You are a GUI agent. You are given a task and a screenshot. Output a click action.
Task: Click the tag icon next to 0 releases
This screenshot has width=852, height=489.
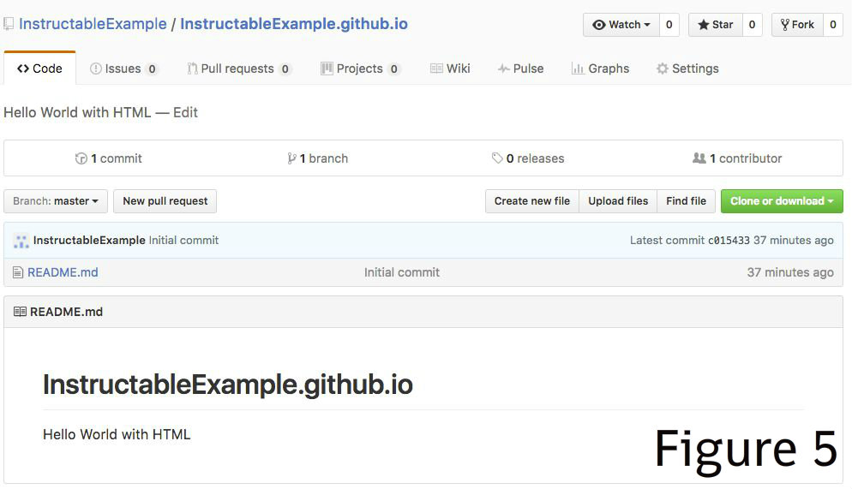(x=496, y=158)
